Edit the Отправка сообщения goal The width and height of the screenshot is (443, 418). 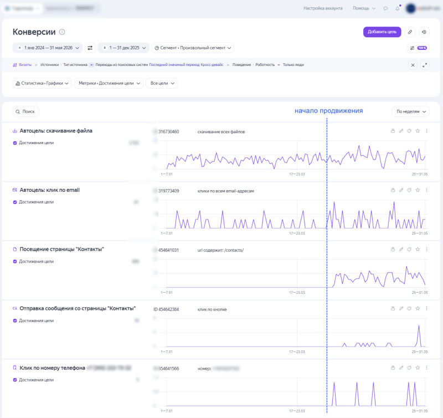coord(401,308)
